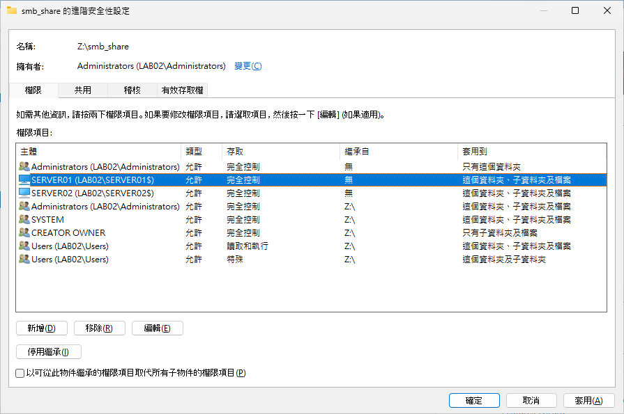
Task: Open the 共用 tab
Action: coord(83,90)
